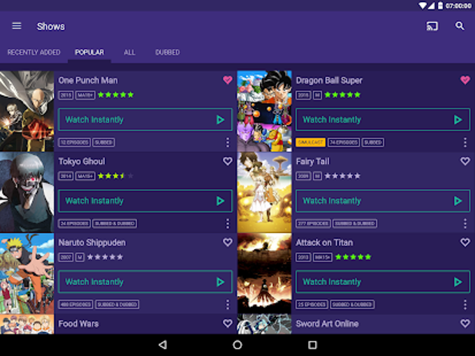Favorite Attack on Titan with heart

click(465, 242)
